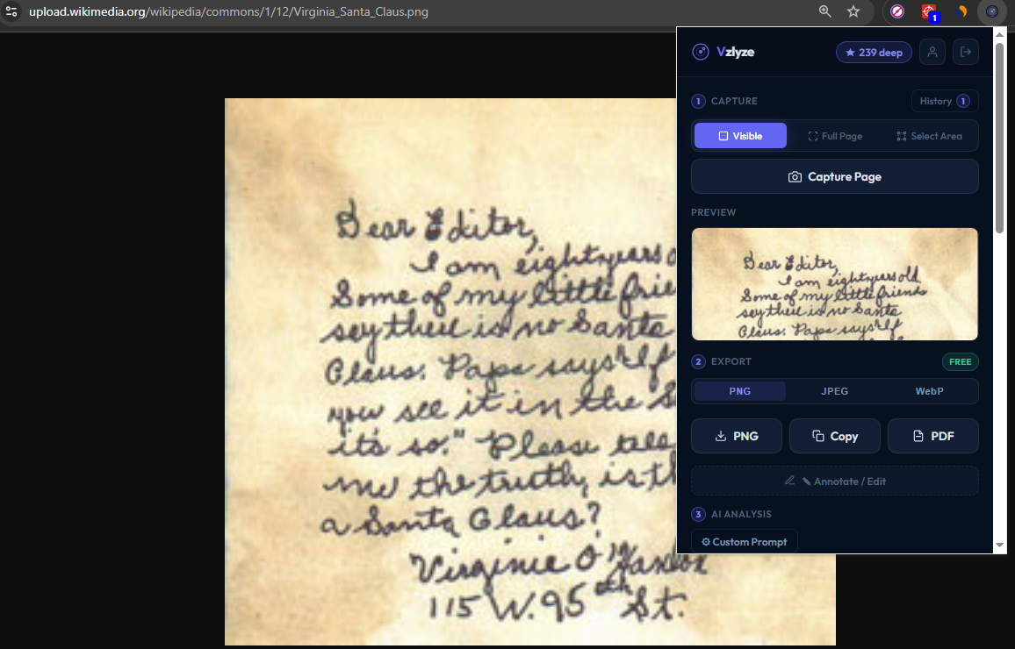Click the popup vertical scrollbar thumb
This screenshot has height=649, width=1015.
click(x=999, y=138)
